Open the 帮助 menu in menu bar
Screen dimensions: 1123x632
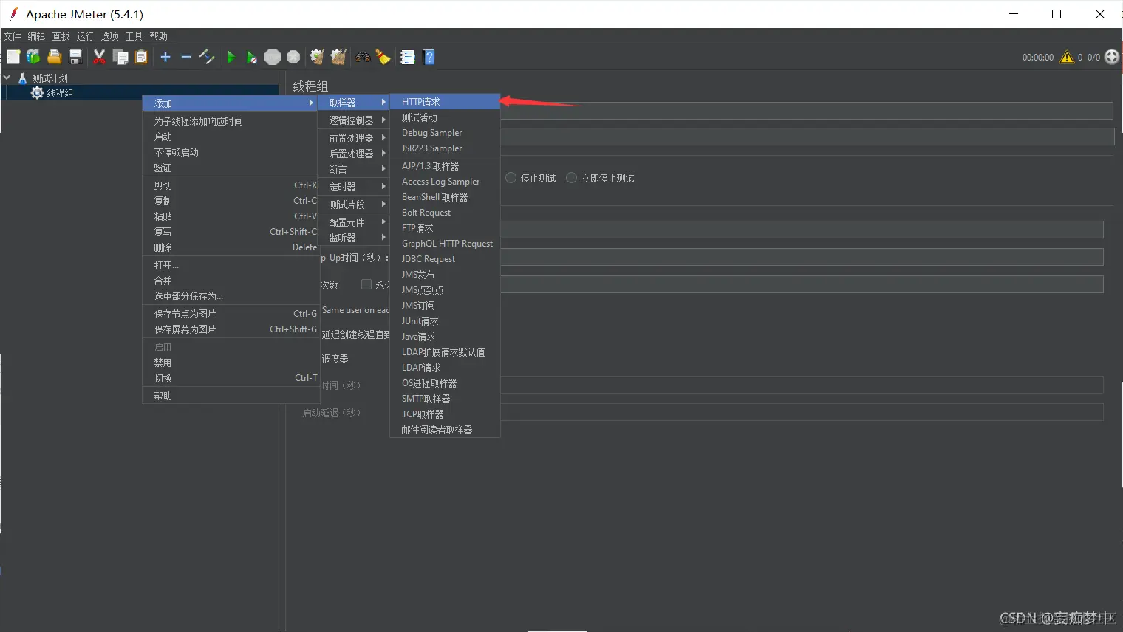(158, 36)
